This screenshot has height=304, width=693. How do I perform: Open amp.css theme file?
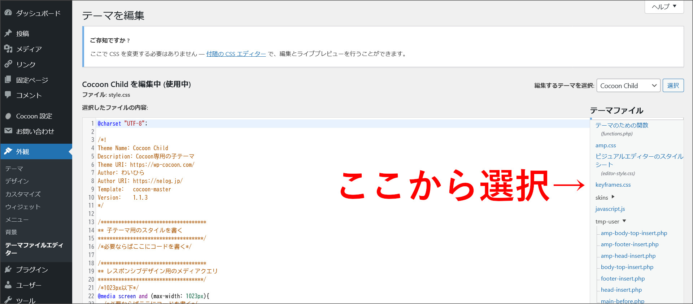click(606, 145)
